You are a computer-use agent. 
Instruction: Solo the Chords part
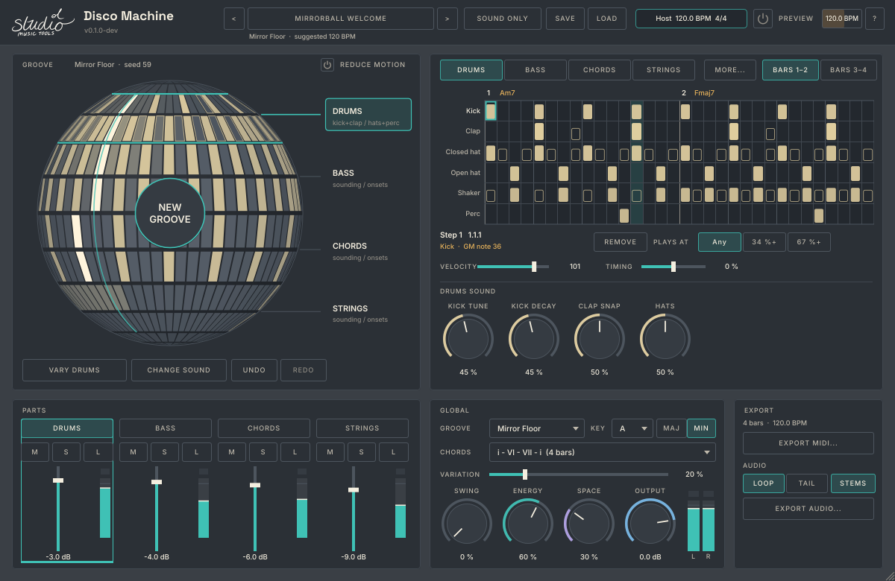pyautogui.click(x=263, y=452)
